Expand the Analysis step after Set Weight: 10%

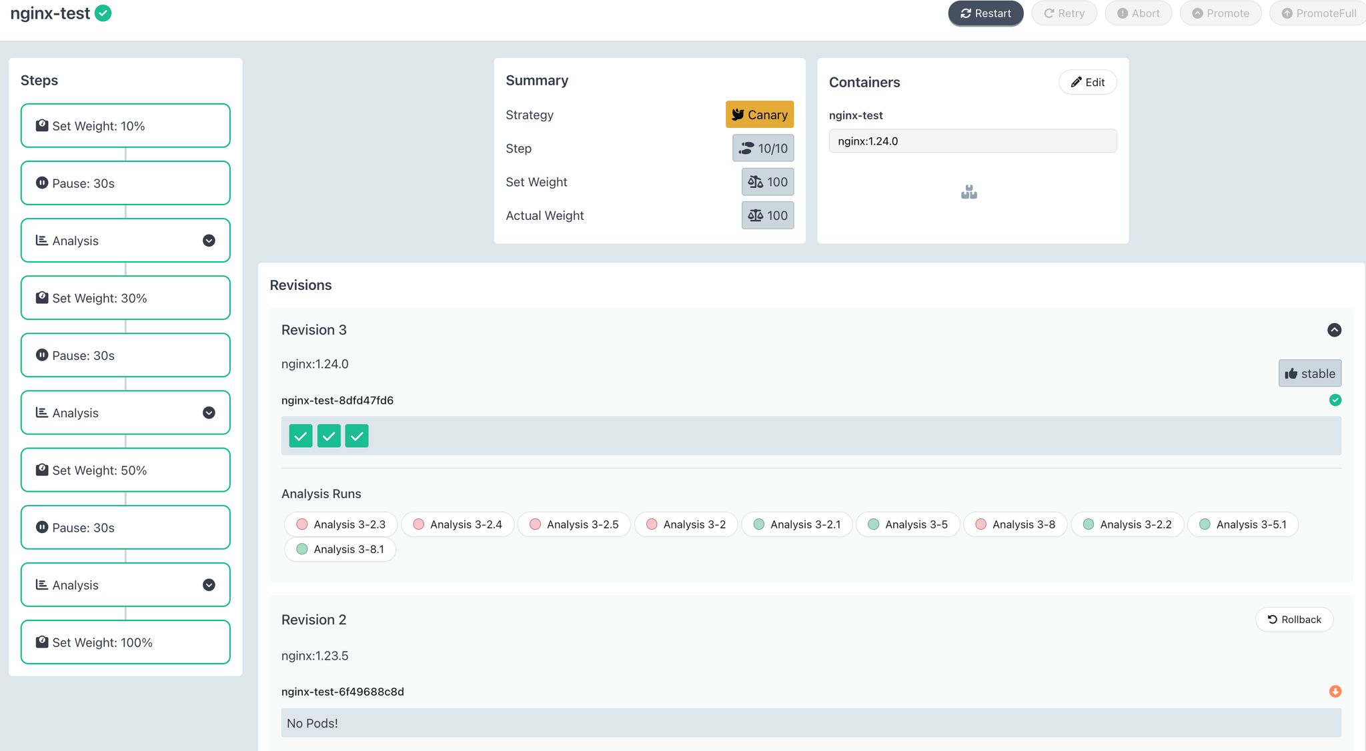coord(209,241)
